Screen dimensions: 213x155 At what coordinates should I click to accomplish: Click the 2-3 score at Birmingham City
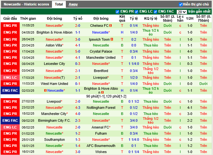tap(78, 120)
